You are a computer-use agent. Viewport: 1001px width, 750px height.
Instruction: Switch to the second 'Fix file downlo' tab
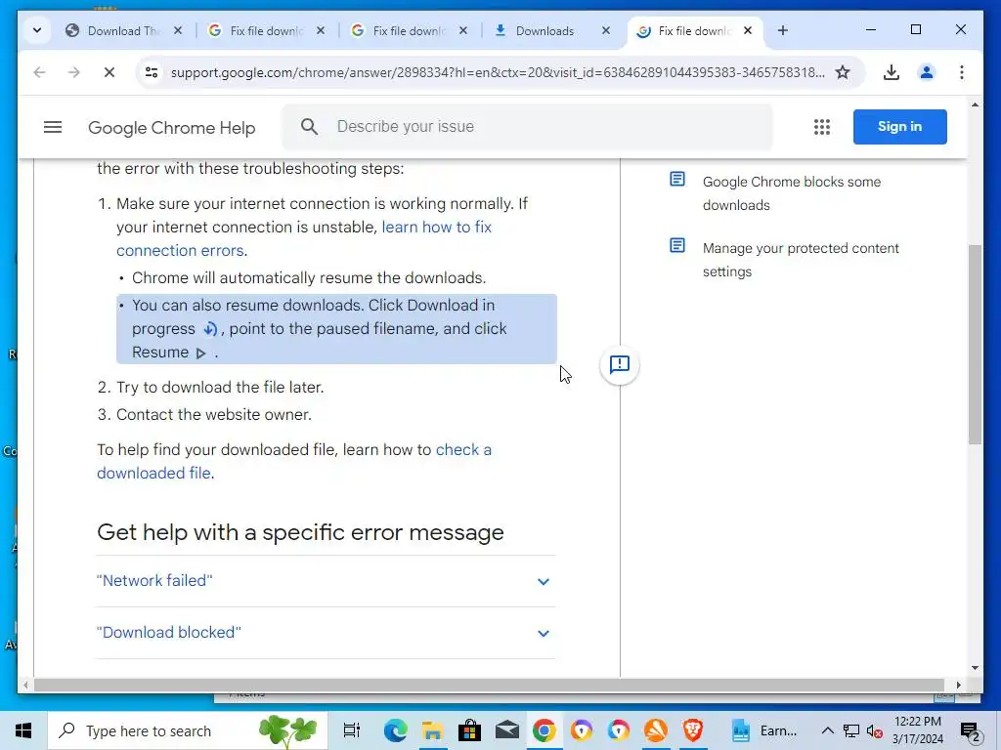tap(410, 30)
